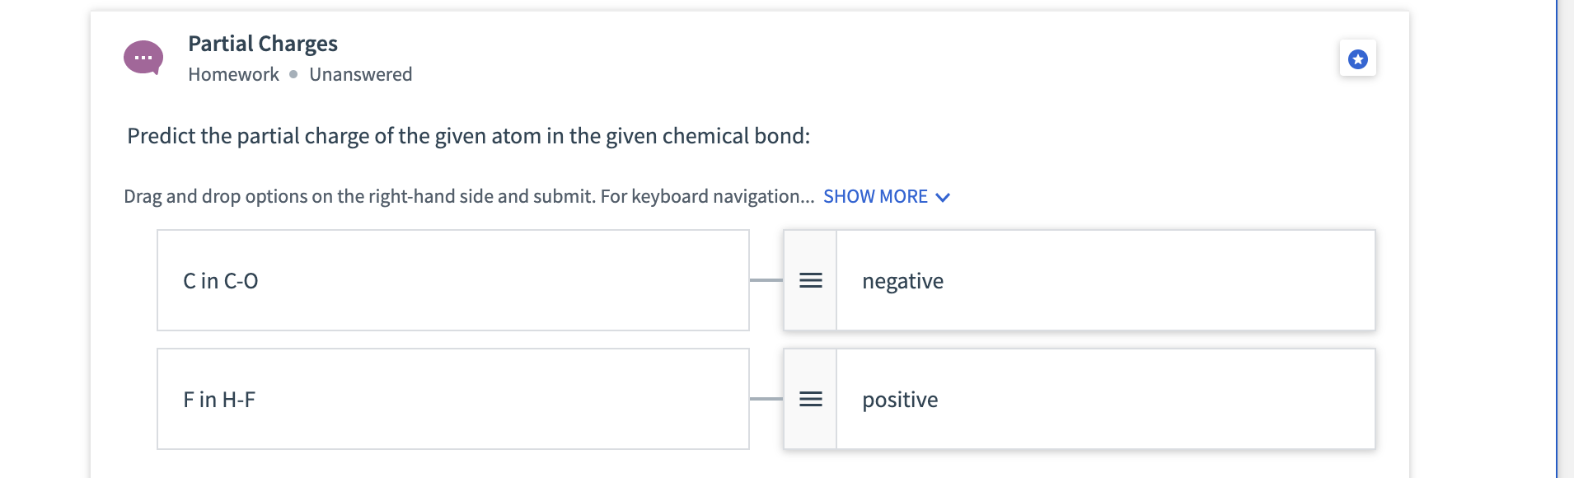Screen dimensions: 1574x478
Task: Click the Unanswered status text
Action: point(361,73)
